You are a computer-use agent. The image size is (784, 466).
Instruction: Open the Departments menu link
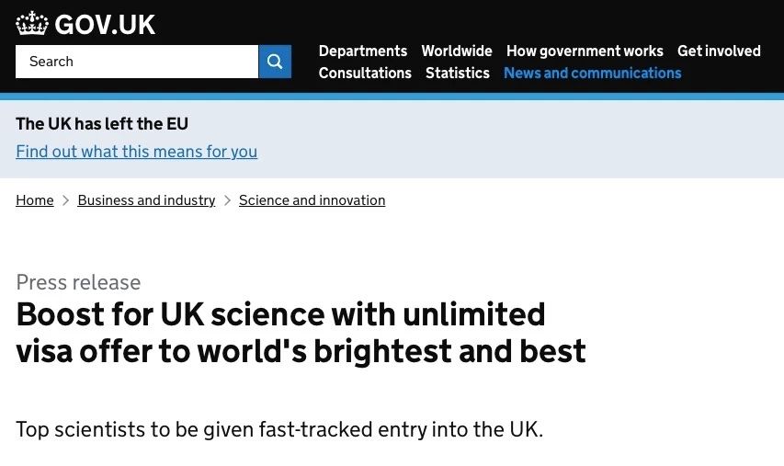click(x=362, y=51)
